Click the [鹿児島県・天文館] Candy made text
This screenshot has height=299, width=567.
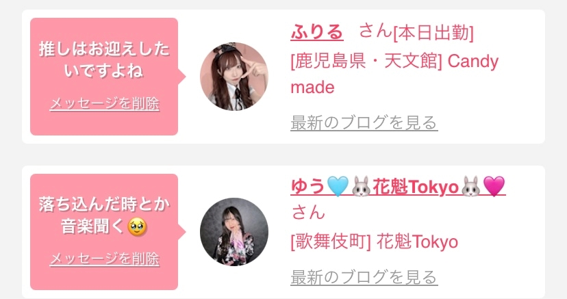coord(394,75)
